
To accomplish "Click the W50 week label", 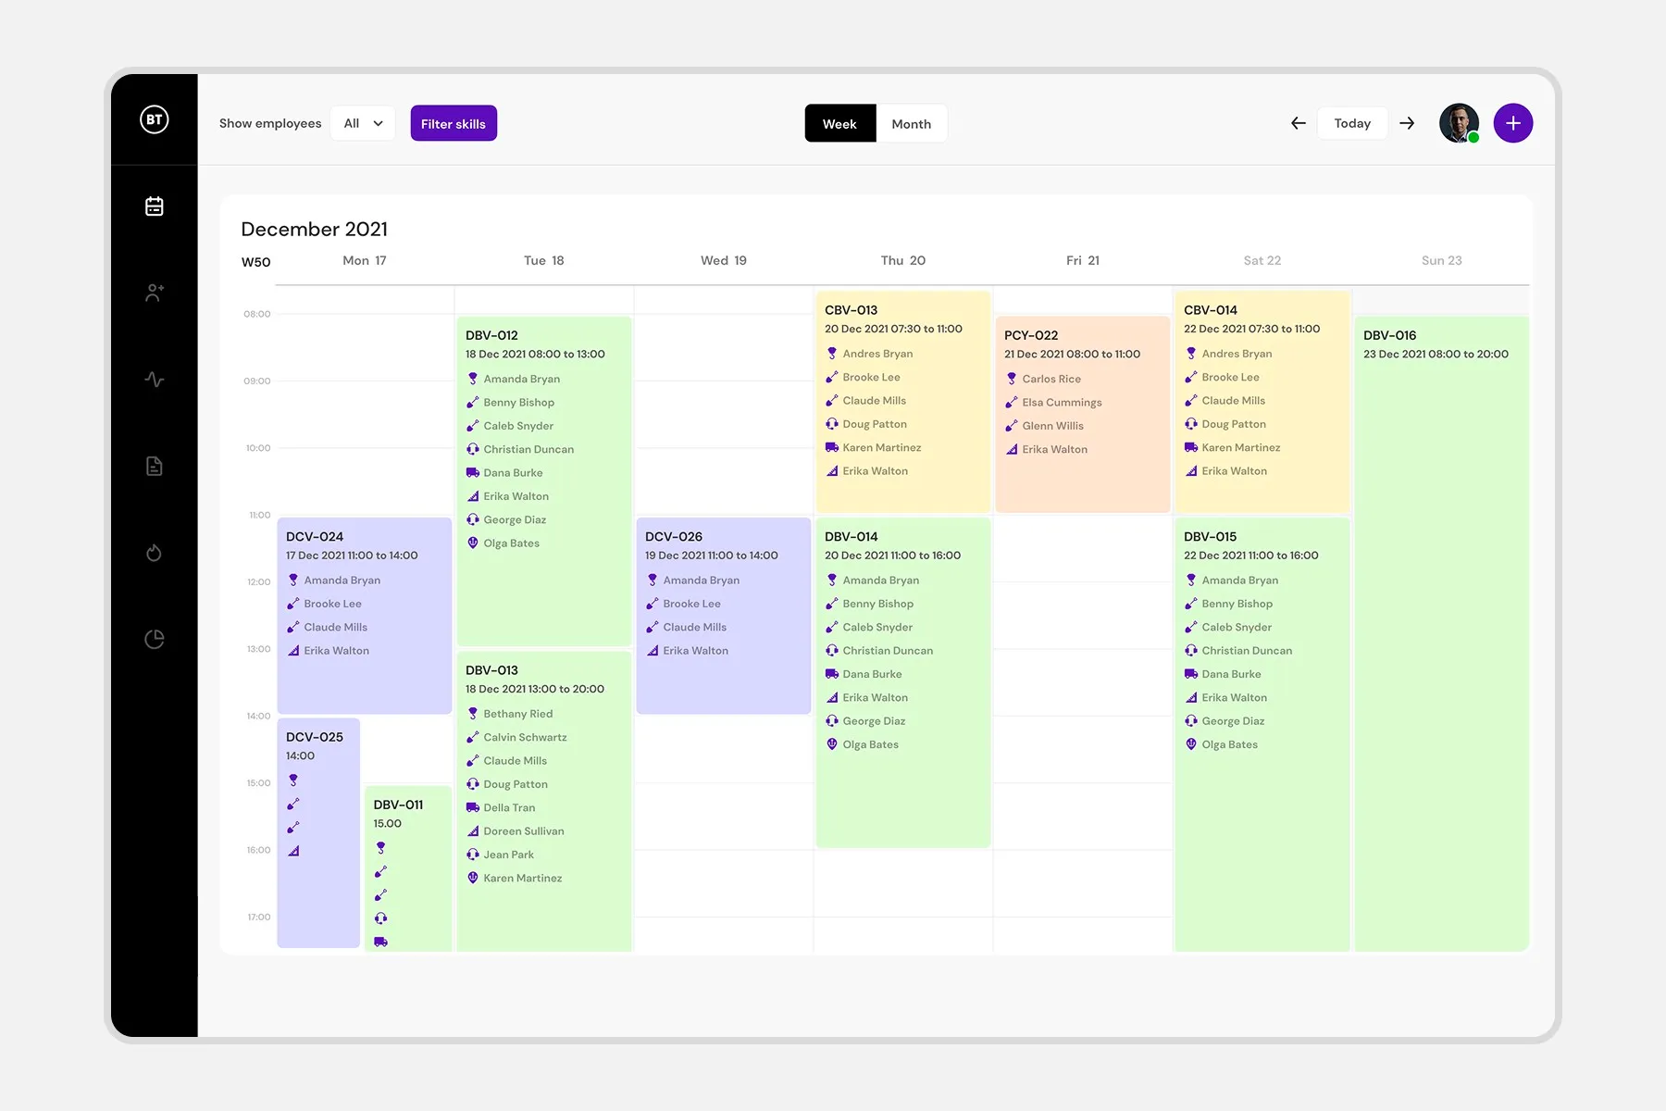I will tap(256, 262).
